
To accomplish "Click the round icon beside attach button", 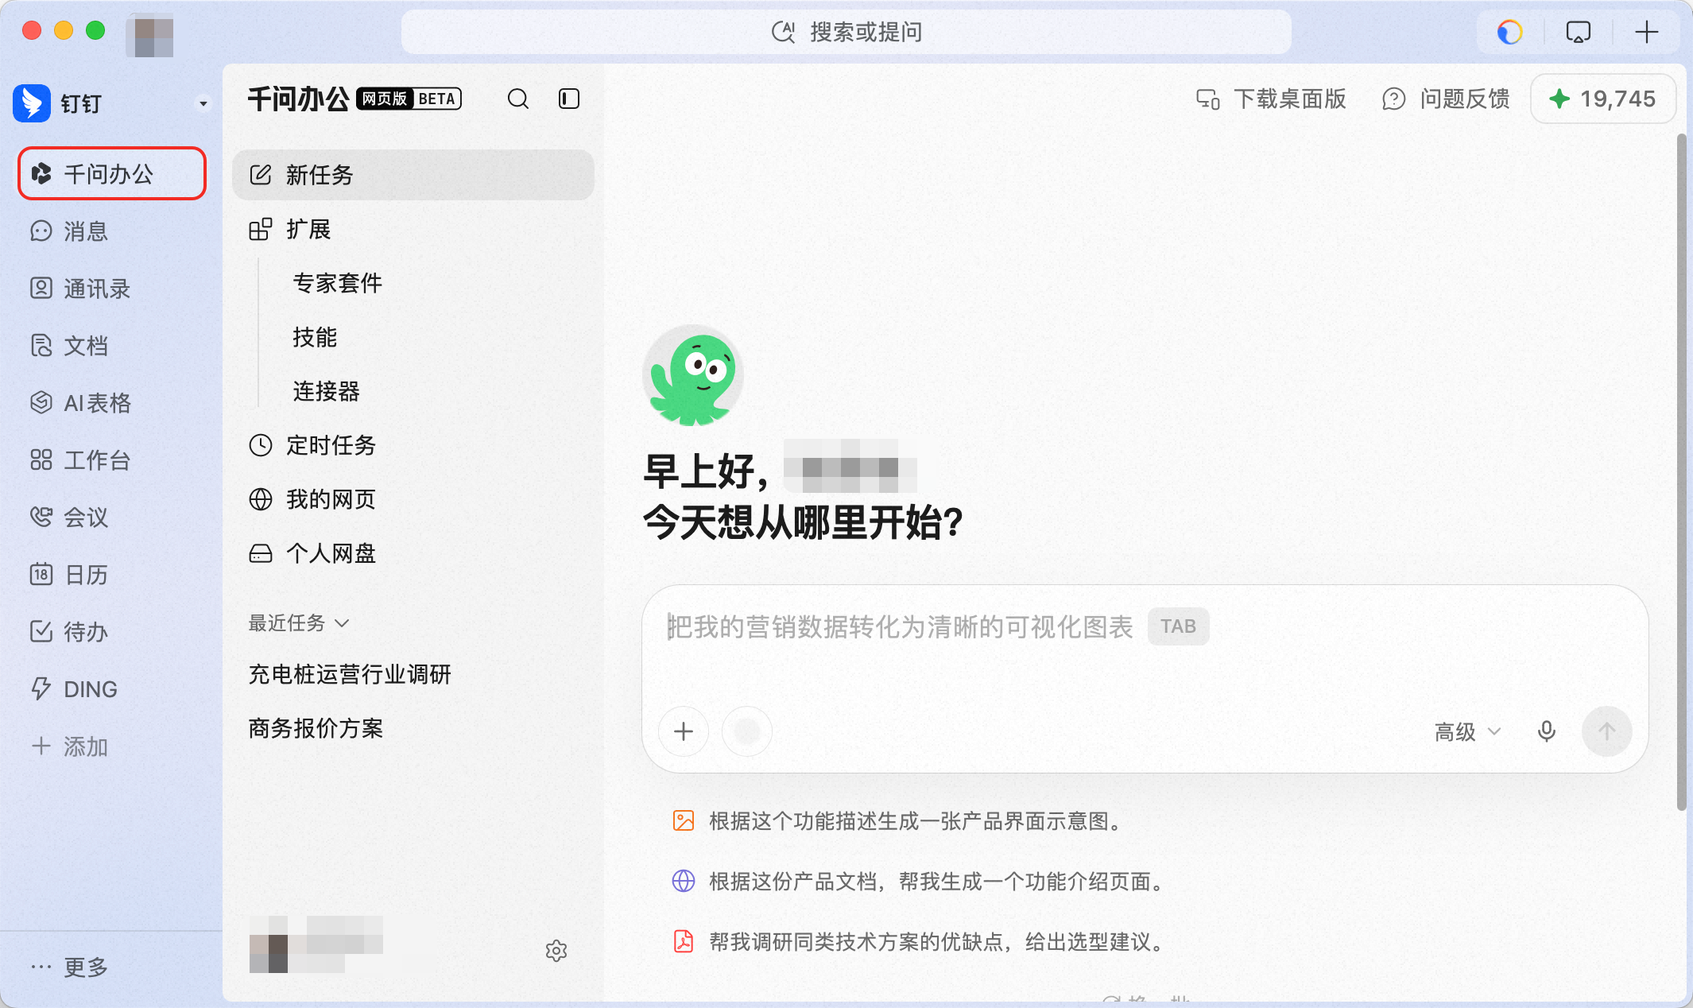I will point(747,731).
